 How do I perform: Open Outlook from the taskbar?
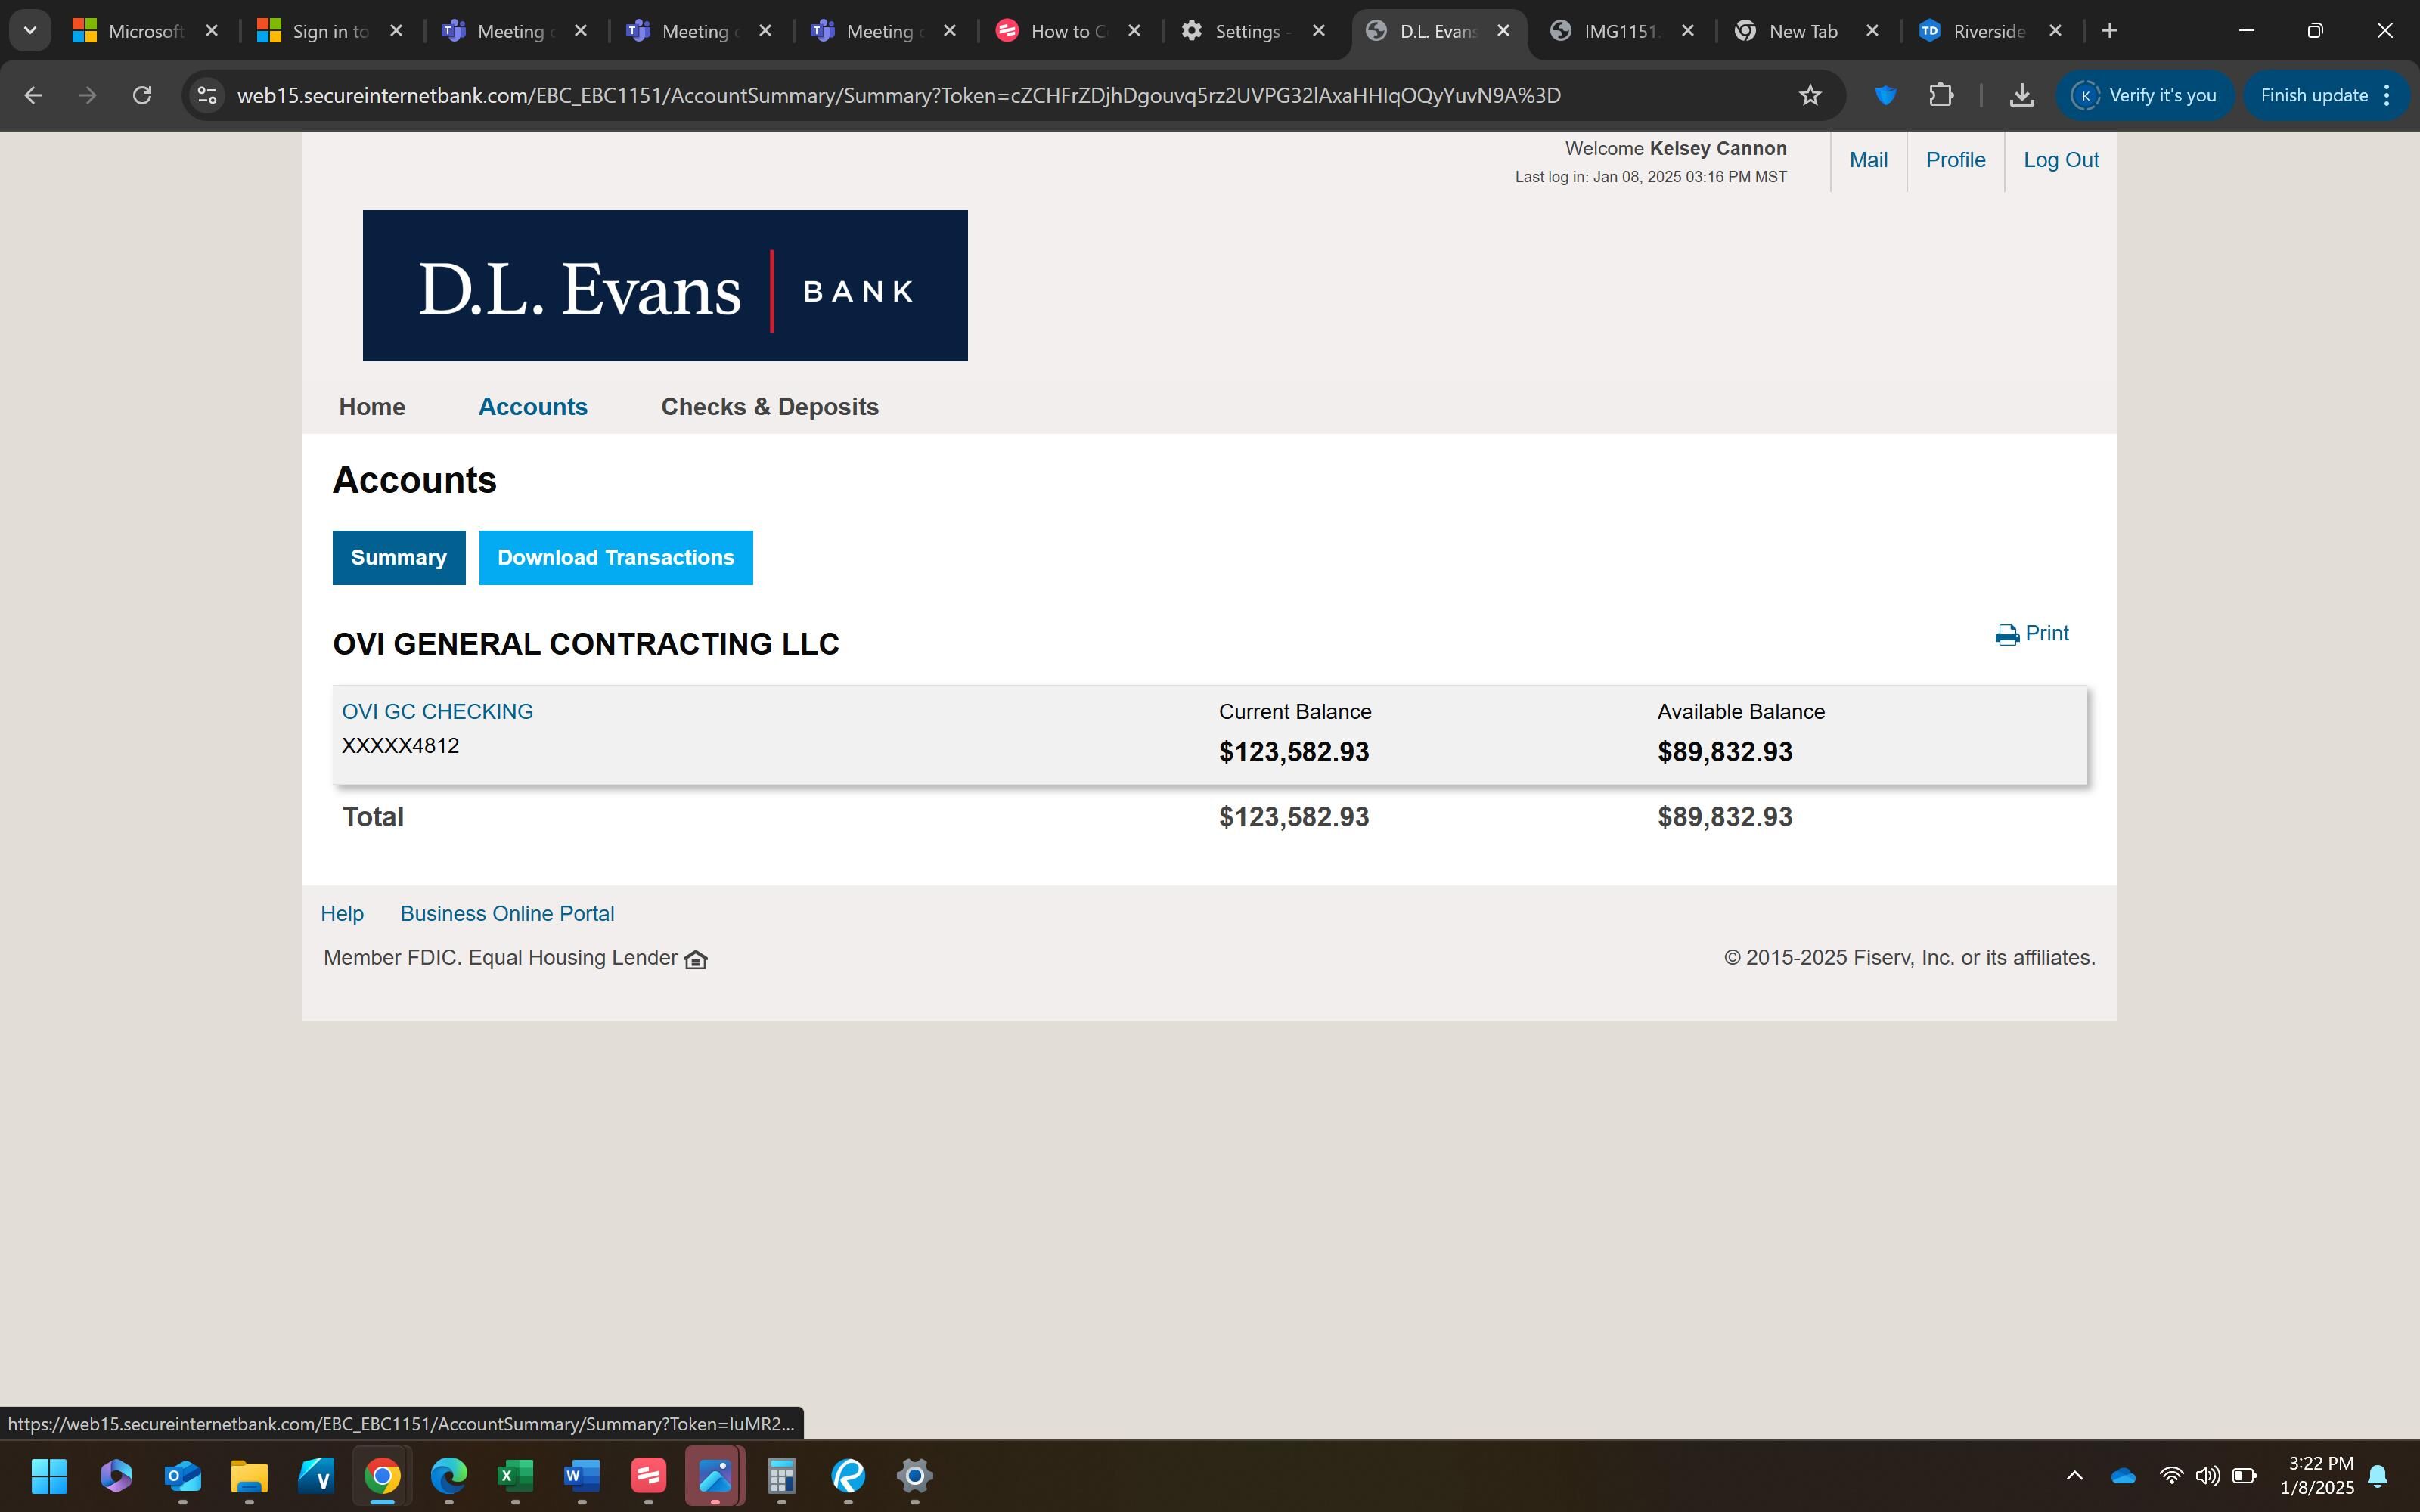[183, 1475]
